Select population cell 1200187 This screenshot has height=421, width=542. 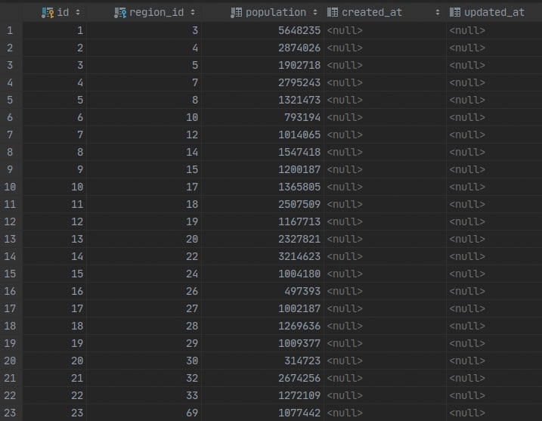(263, 169)
